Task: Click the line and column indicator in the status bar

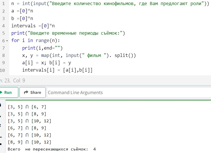Action: (12, 81)
